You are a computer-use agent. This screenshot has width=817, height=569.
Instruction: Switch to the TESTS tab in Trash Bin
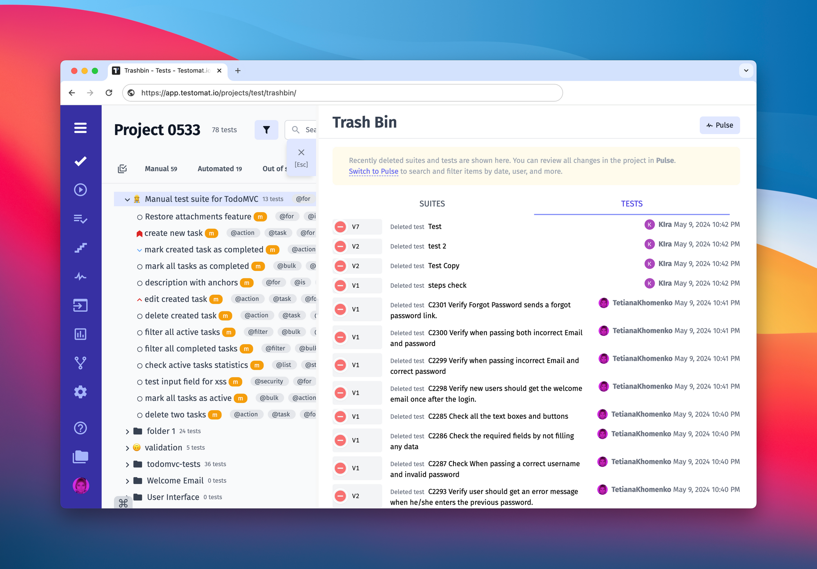tap(632, 203)
